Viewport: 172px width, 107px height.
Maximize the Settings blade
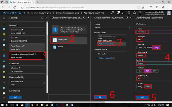pos(42,17)
